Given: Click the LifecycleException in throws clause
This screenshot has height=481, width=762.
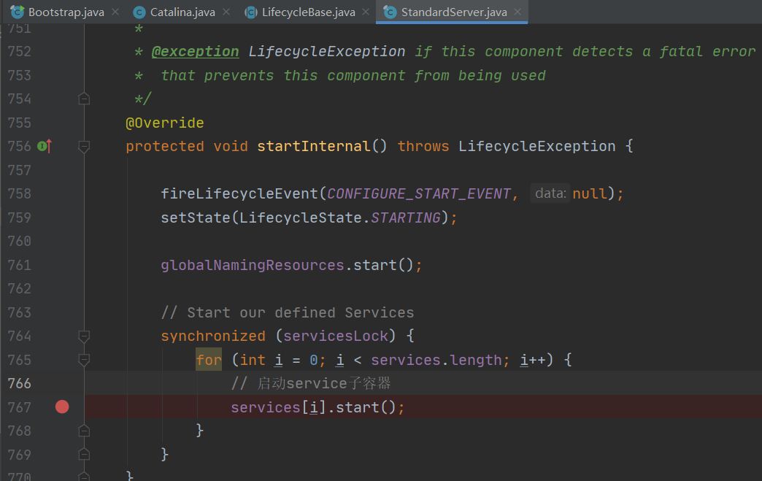Looking at the screenshot, I should click(537, 146).
